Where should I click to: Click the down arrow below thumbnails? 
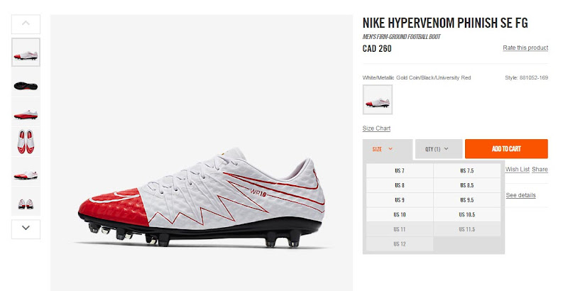pos(26,229)
